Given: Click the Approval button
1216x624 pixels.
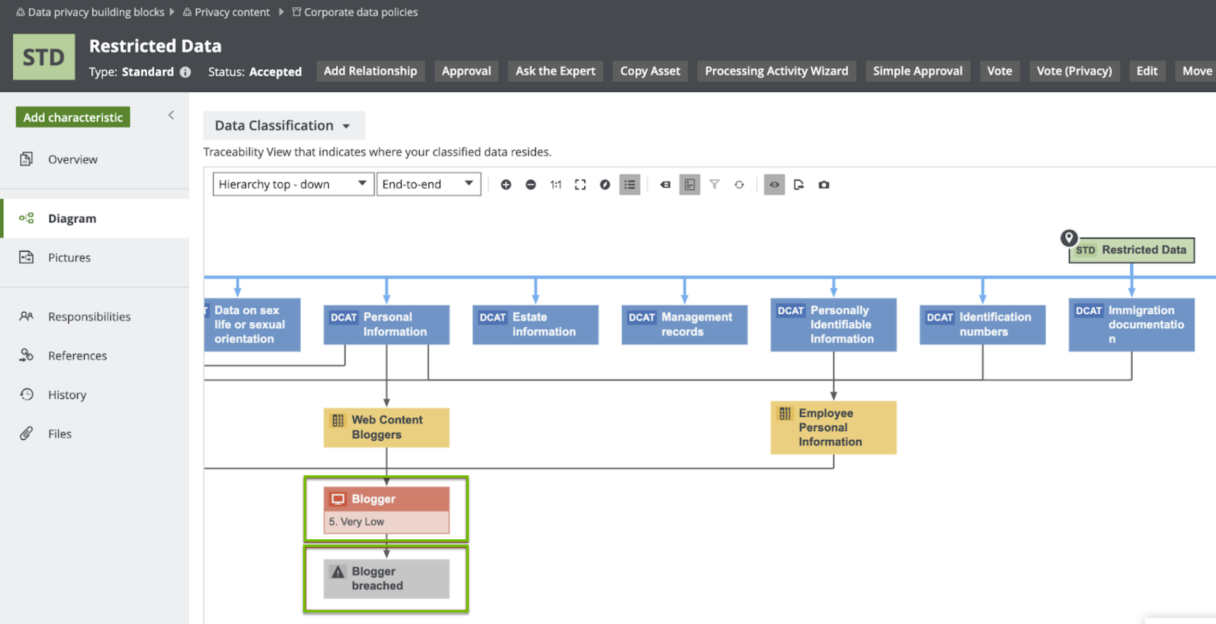Looking at the screenshot, I should click(x=466, y=71).
